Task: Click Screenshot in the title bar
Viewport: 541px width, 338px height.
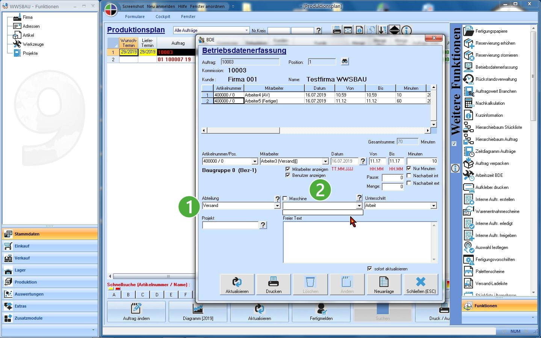Action: [x=133, y=6]
